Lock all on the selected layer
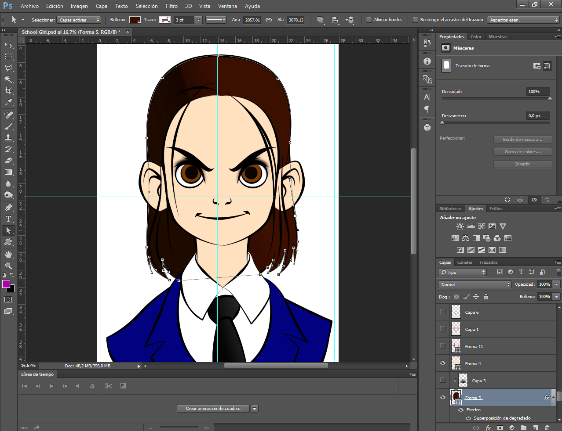 [486, 297]
